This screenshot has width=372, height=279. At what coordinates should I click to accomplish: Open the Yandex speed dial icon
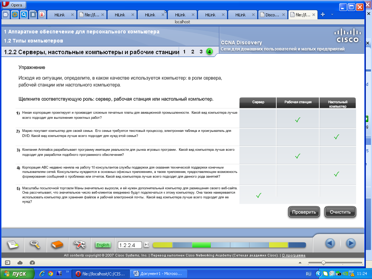[x=42, y=15]
